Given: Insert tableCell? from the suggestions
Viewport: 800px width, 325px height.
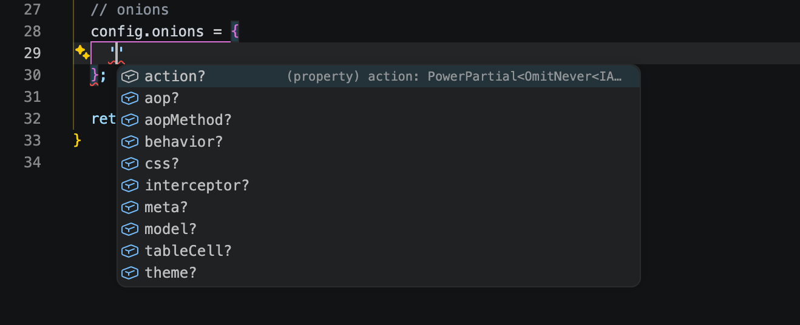Looking at the screenshot, I should pyautogui.click(x=188, y=251).
